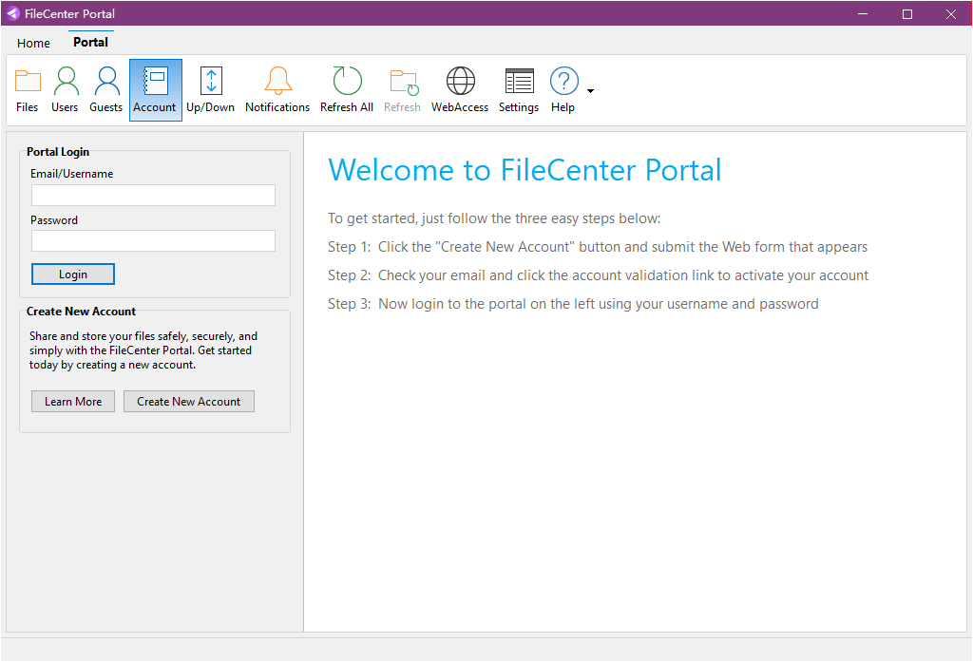Screen dimensions: 973x662
Task: Click the "Share and store your files" description
Action: pyautogui.click(x=143, y=350)
